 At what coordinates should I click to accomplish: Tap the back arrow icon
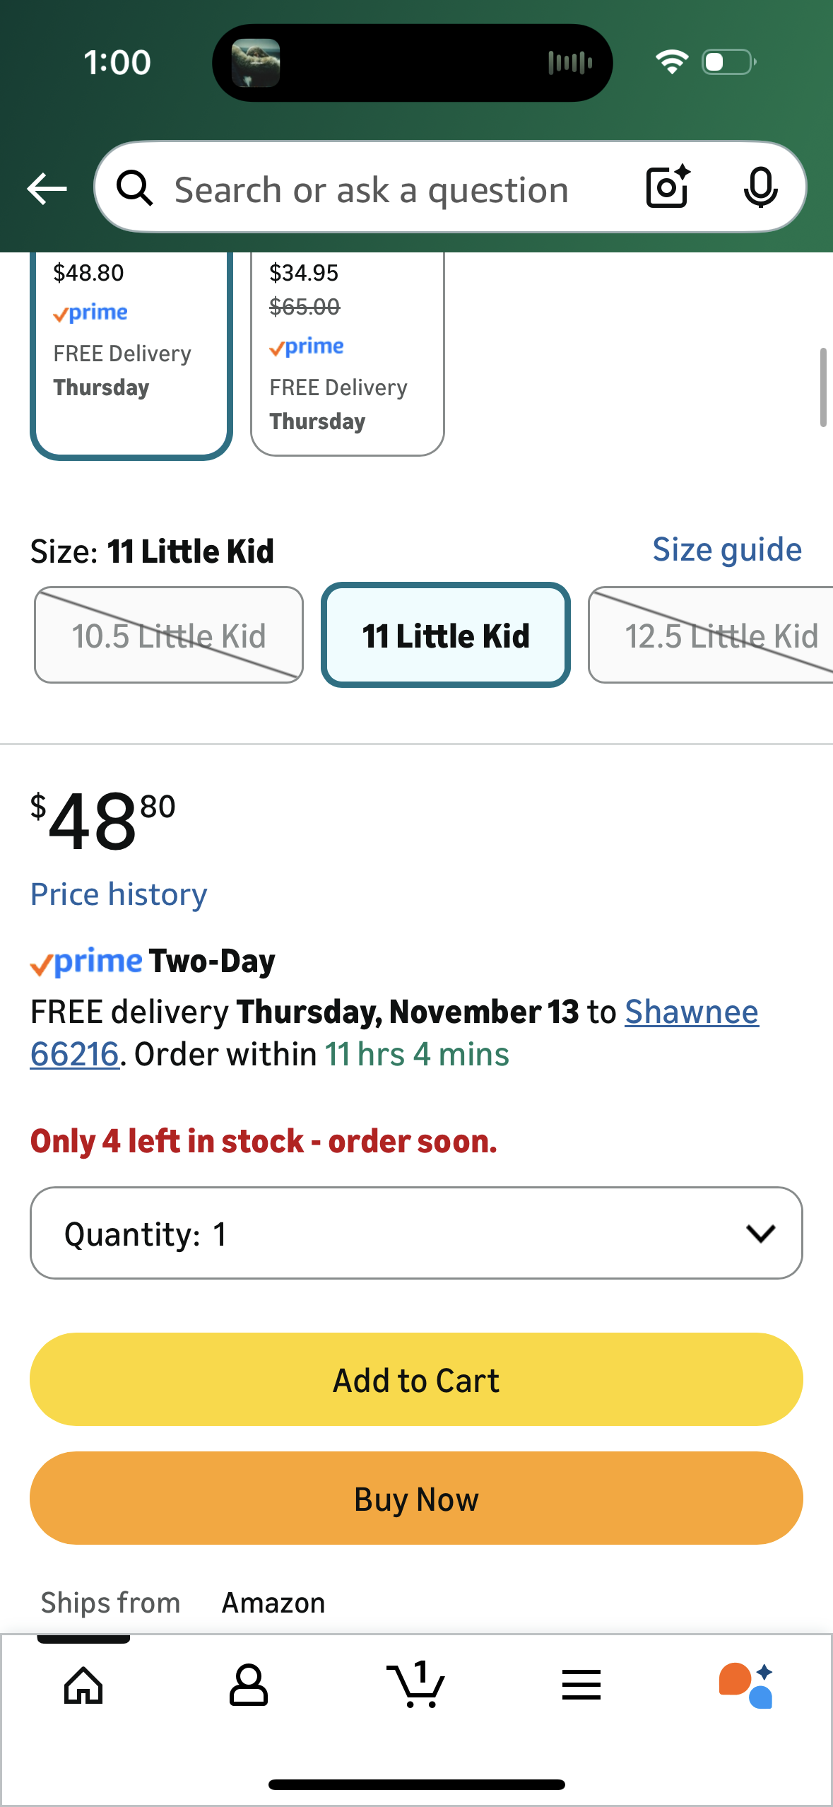[47, 189]
